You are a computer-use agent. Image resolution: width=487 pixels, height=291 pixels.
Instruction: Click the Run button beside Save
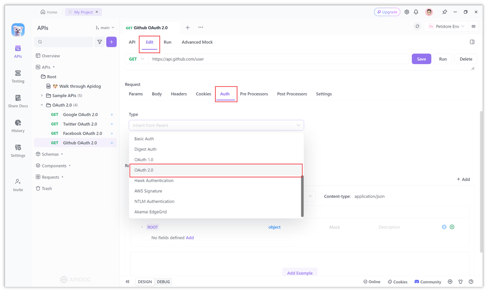coord(443,59)
